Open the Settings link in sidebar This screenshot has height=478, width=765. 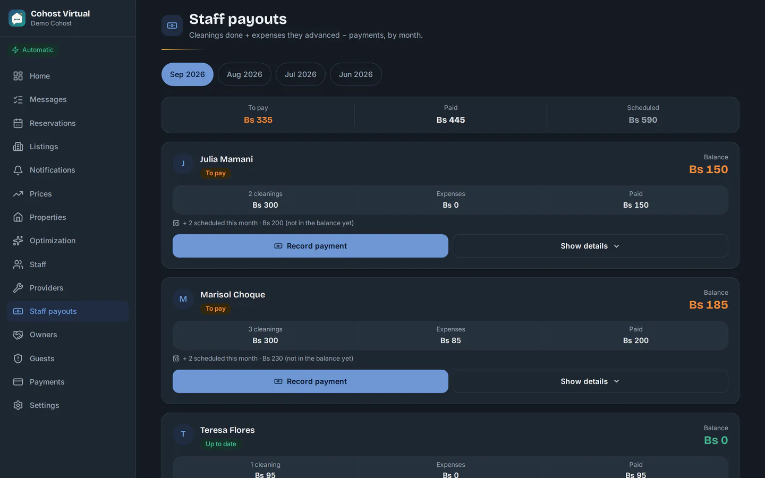67,405
